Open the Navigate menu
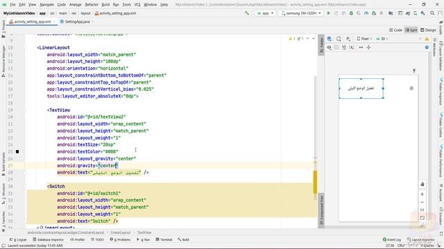Viewport: 444px width, 249px height. click(46, 5)
